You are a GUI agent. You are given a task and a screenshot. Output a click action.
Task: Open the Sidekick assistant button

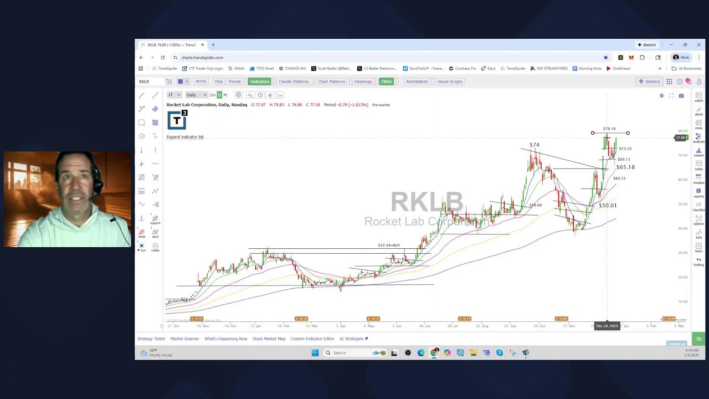coord(649,81)
